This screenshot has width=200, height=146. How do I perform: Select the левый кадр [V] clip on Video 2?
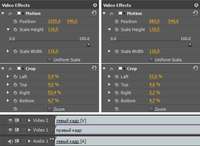128,120
